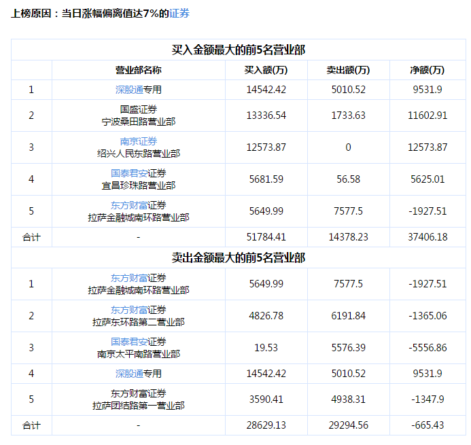Select 合计 label in the buy table
The width and height of the screenshot is (471, 445).
[x=31, y=238]
